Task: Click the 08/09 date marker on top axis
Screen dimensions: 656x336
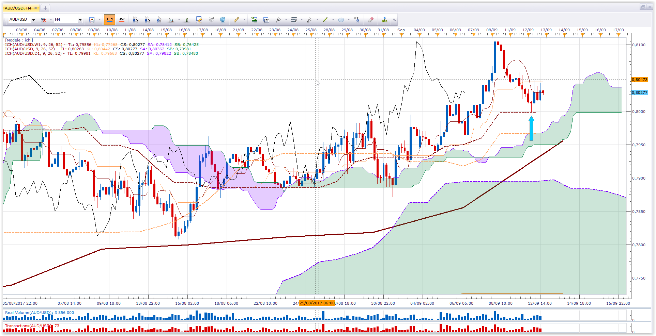Action: (492, 30)
